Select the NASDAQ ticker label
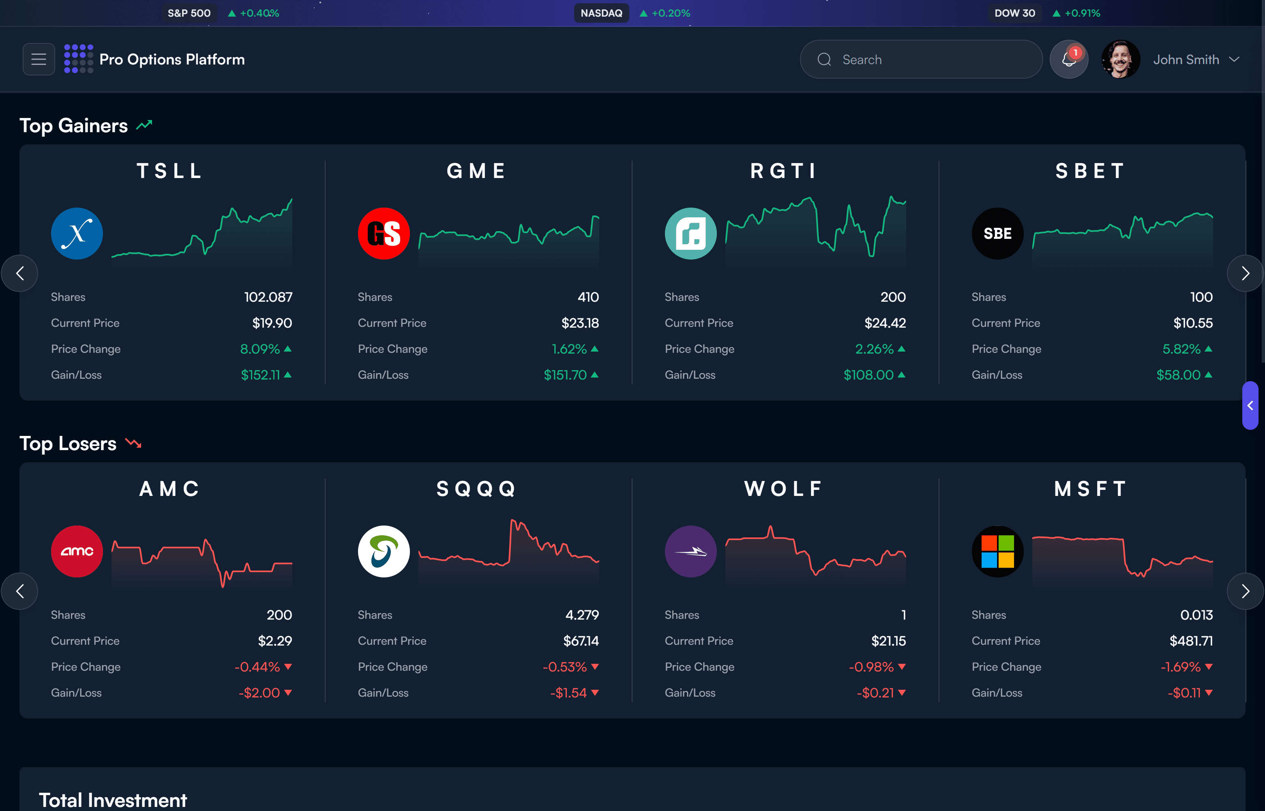This screenshot has height=811, width=1265. [601, 13]
